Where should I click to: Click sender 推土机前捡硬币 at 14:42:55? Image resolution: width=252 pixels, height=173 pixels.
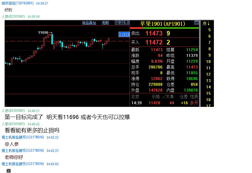point(23,151)
